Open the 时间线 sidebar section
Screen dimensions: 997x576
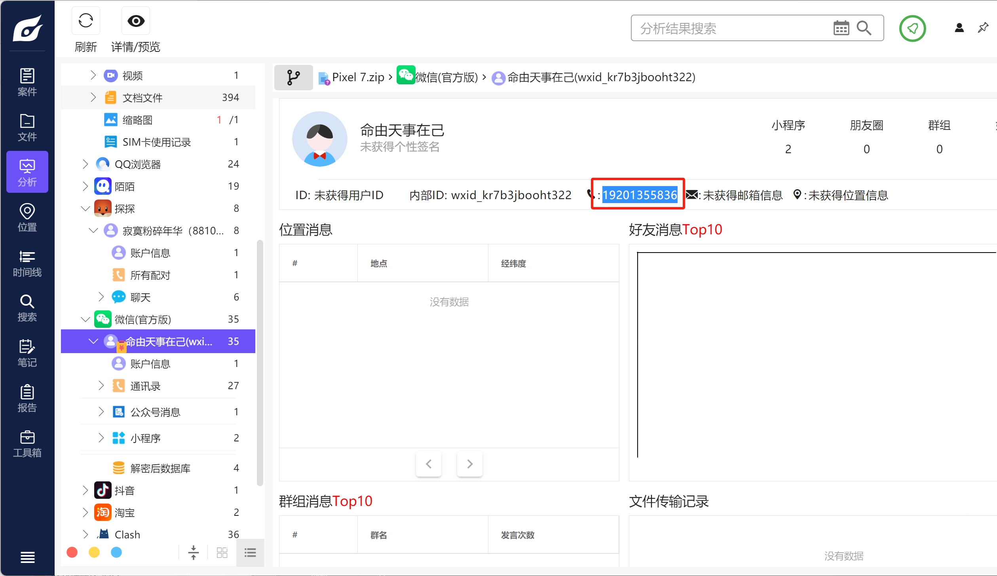[27, 263]
